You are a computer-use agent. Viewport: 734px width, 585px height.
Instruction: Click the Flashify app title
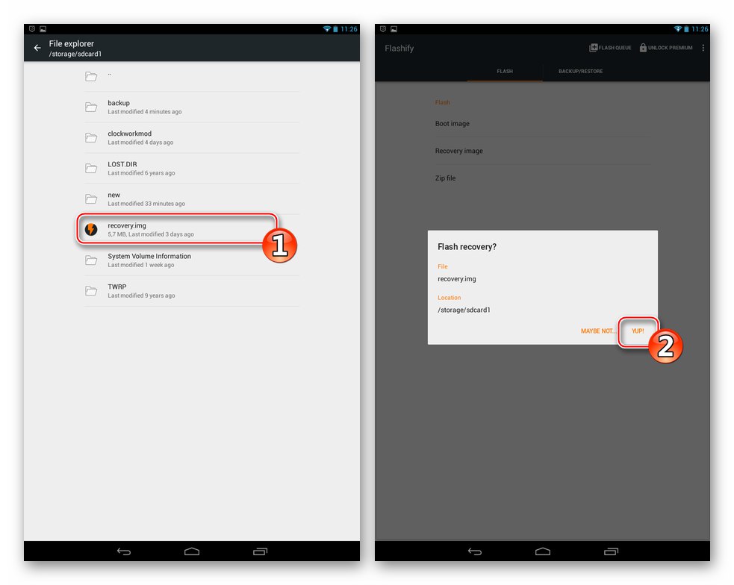click(x=399, y=49)
